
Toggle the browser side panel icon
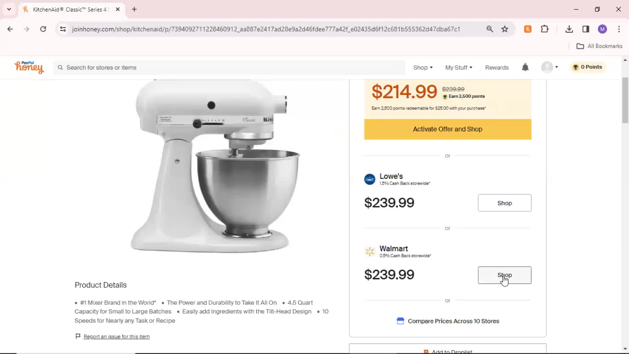point(586,29)
